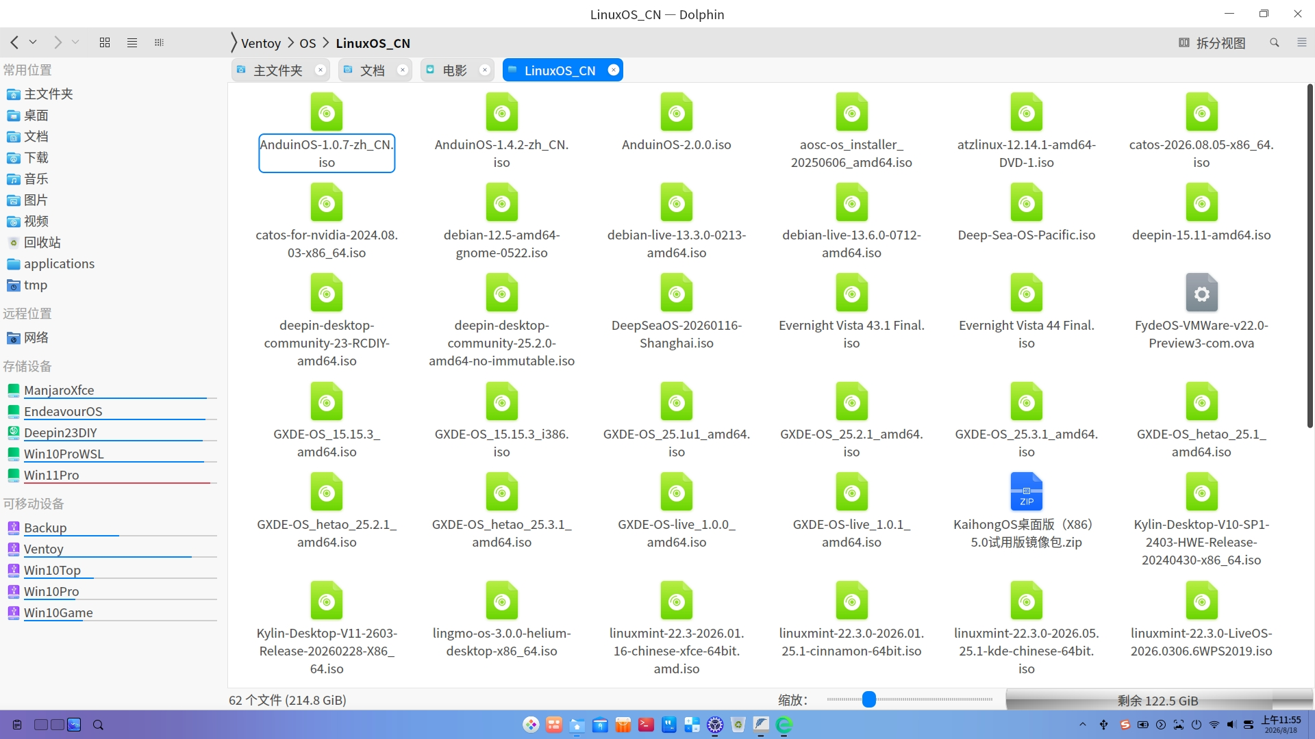Open the search magnifier icon

tap(1275, 42)
